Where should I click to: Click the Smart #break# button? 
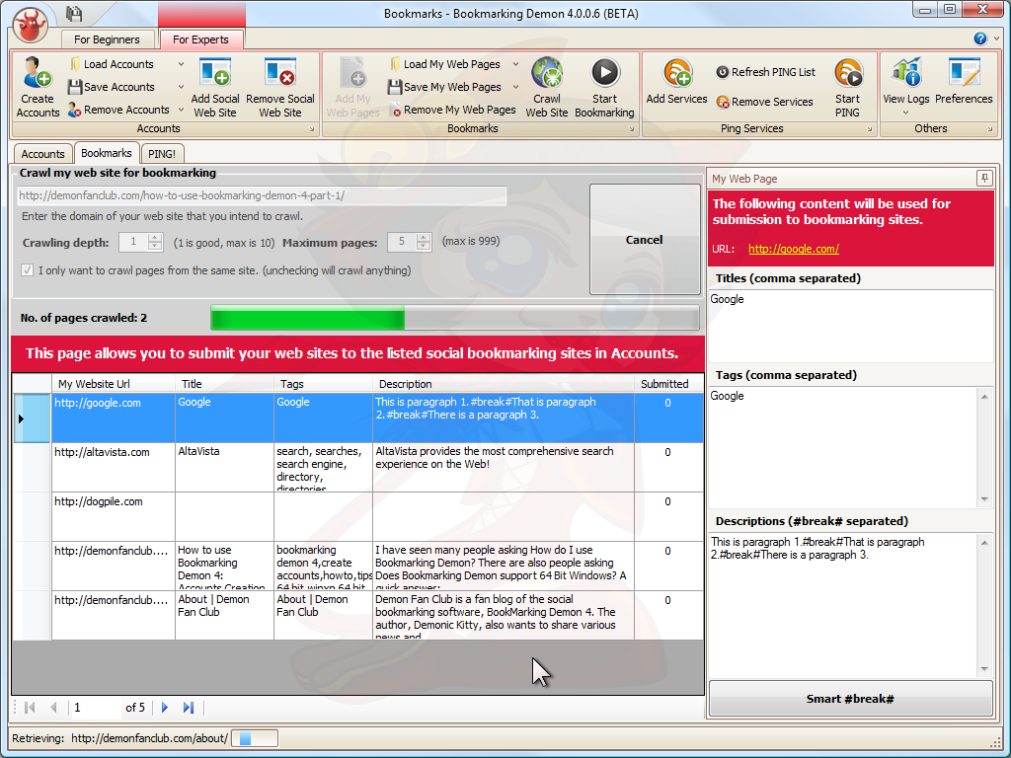click(x=850, y=699)
